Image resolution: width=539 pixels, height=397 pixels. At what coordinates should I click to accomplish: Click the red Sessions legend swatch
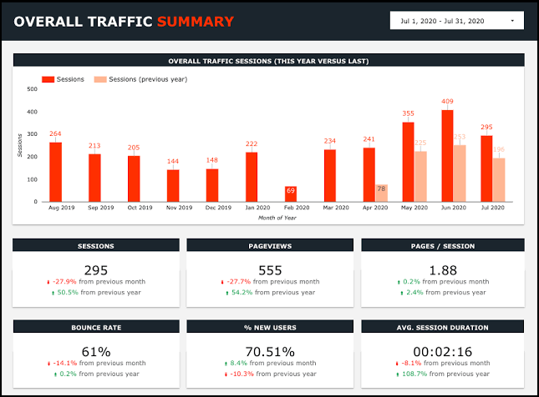coord(48,79)
